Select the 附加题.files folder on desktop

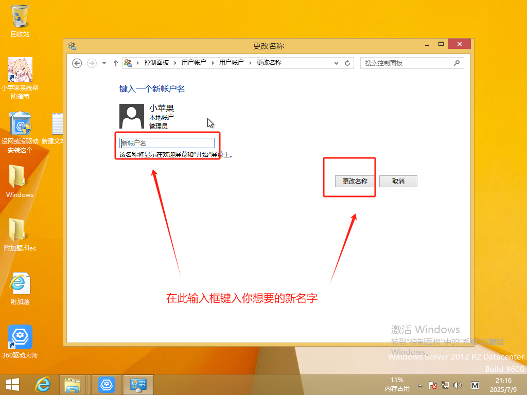[20, 235]
